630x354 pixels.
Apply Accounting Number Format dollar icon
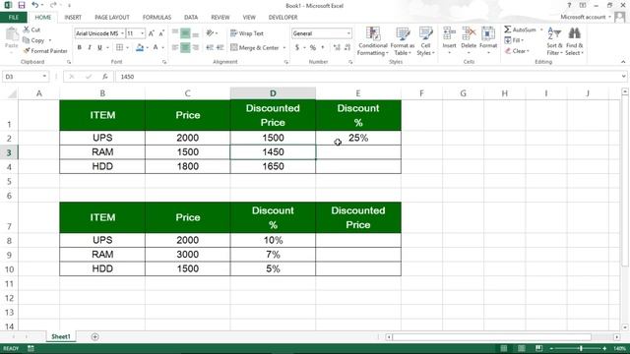coord(297,47)
